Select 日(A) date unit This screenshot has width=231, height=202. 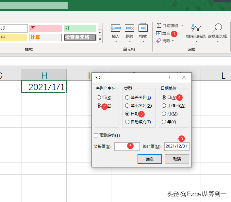pyautogui.click(x=164, y=97)
